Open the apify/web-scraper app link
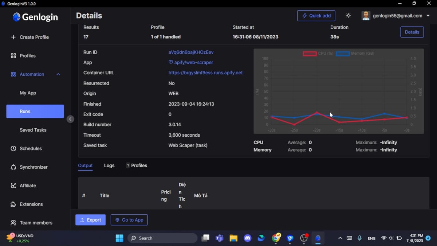437x246 pixels. [193, 62]
